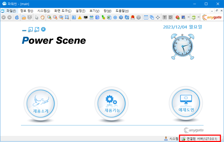Click the blue minimize dash on main screen
The height and width of the screenshot is (142, 224).
click(x=24, y=30)
